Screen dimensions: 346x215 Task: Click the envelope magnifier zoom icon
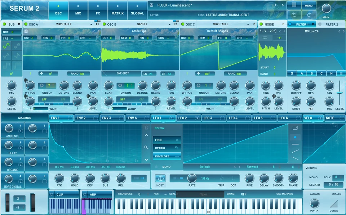[x=146, y=147]
